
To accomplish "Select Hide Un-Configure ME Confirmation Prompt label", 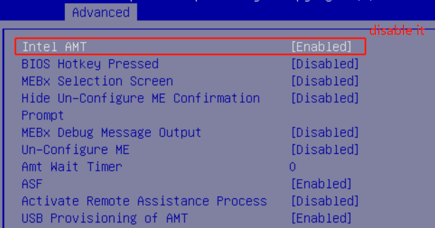I will click(140, 106).
